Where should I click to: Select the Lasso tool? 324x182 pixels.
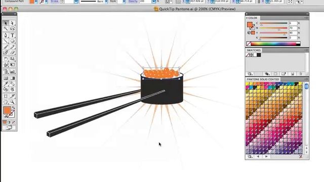tap(12, 29)
